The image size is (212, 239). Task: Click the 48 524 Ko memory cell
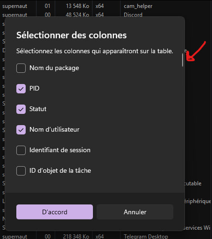pyautogui.click(x=78, y=15)
